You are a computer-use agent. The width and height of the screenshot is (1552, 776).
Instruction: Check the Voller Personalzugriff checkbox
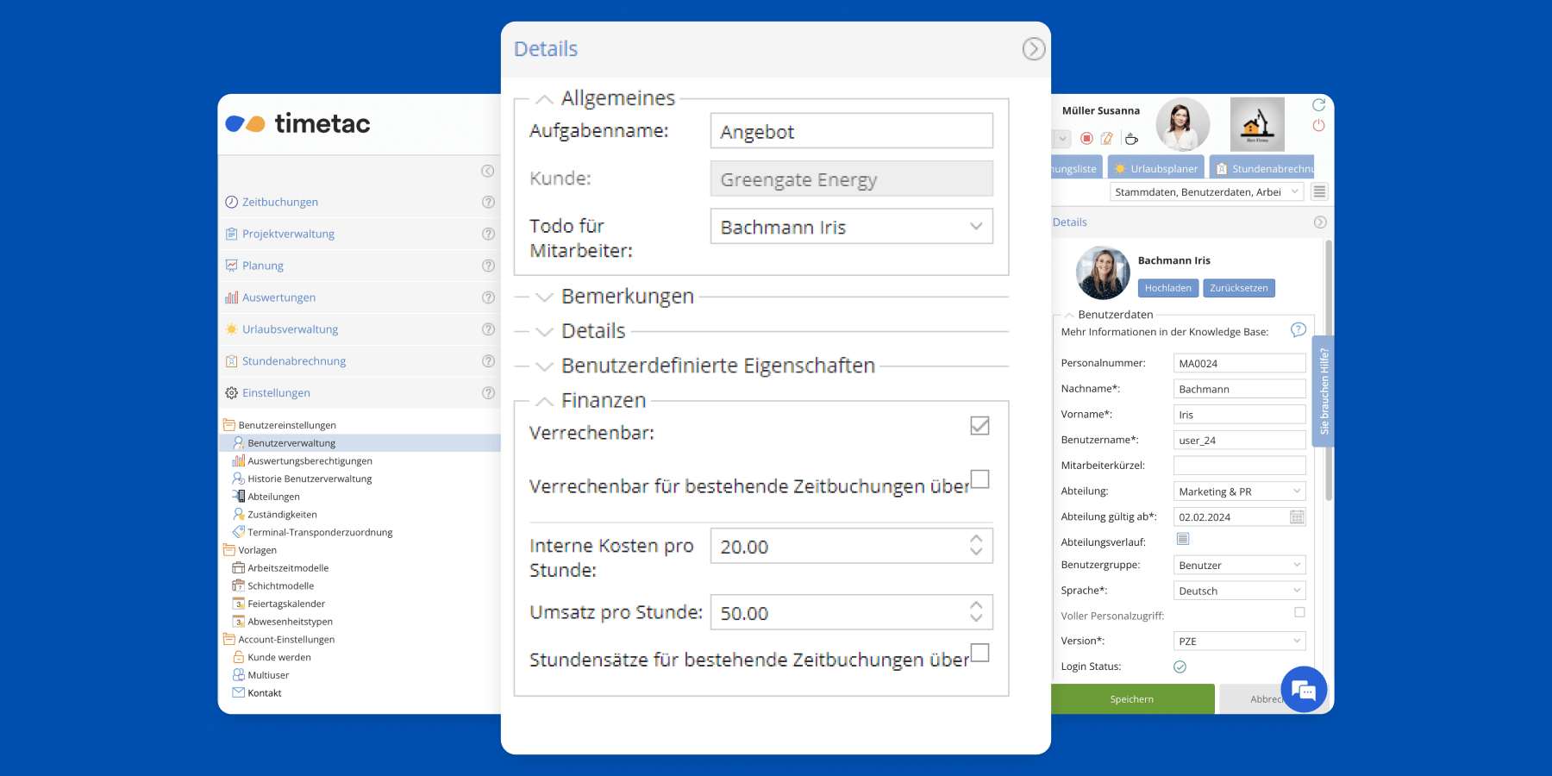(1299, 612)
